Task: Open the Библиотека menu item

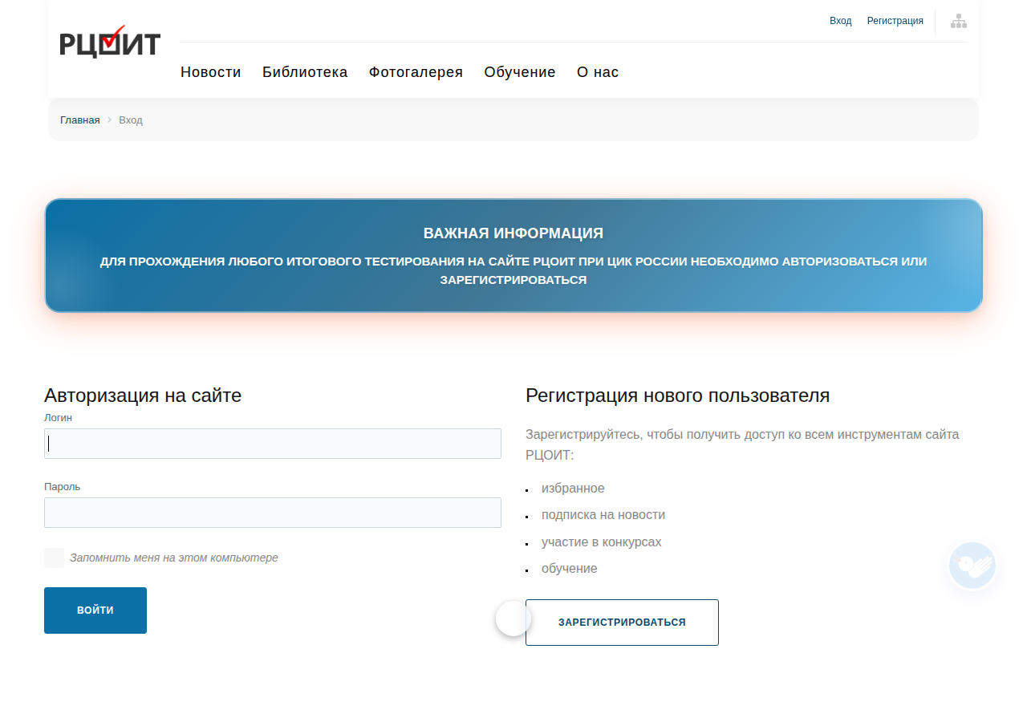Action: (305, 72)
